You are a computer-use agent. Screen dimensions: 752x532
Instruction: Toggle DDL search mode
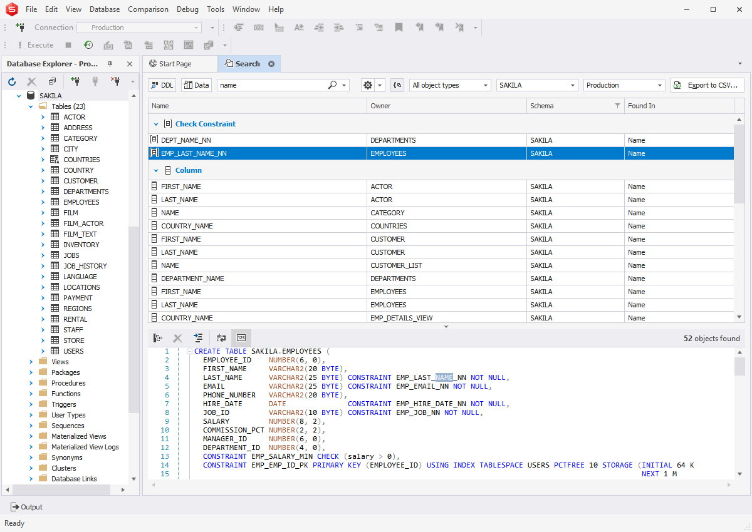pos(162,85)
